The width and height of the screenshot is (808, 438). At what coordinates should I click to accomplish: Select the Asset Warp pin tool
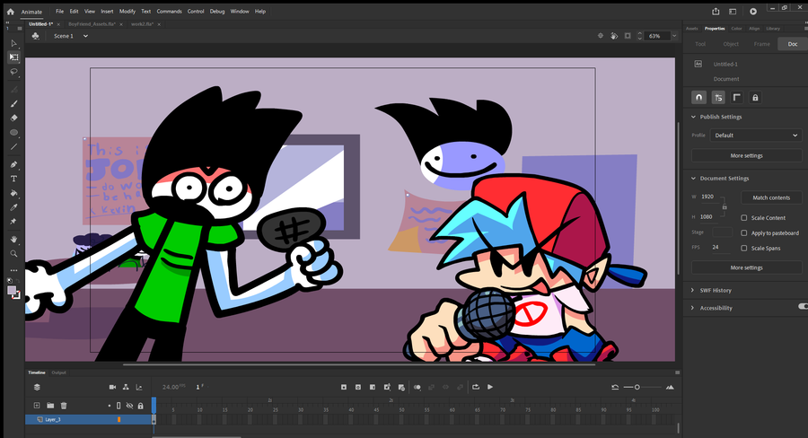pos(13,221)
